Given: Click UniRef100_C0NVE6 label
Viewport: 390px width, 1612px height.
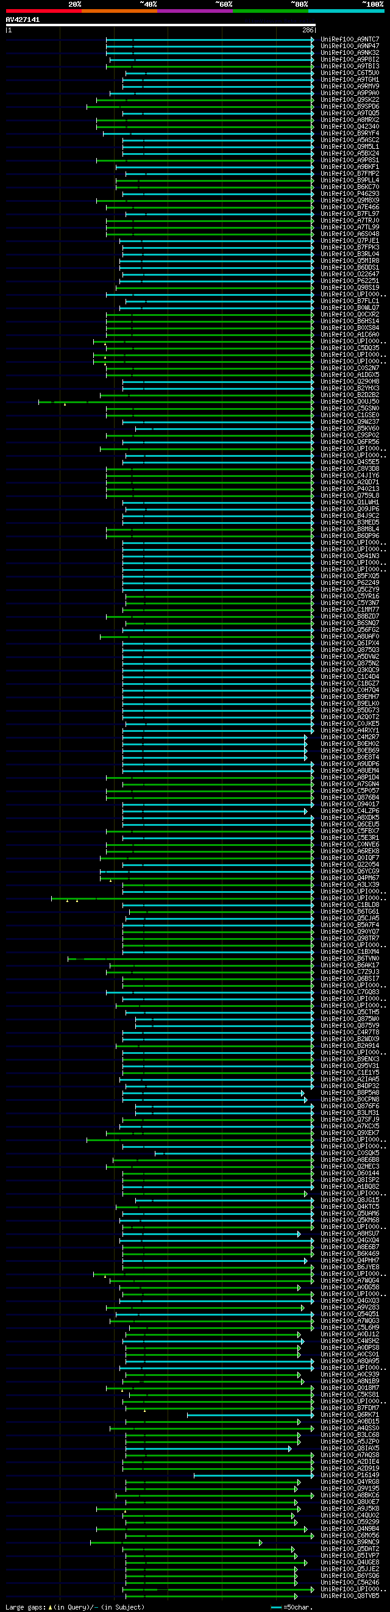Looking at the screenshot, I should 350,845.
